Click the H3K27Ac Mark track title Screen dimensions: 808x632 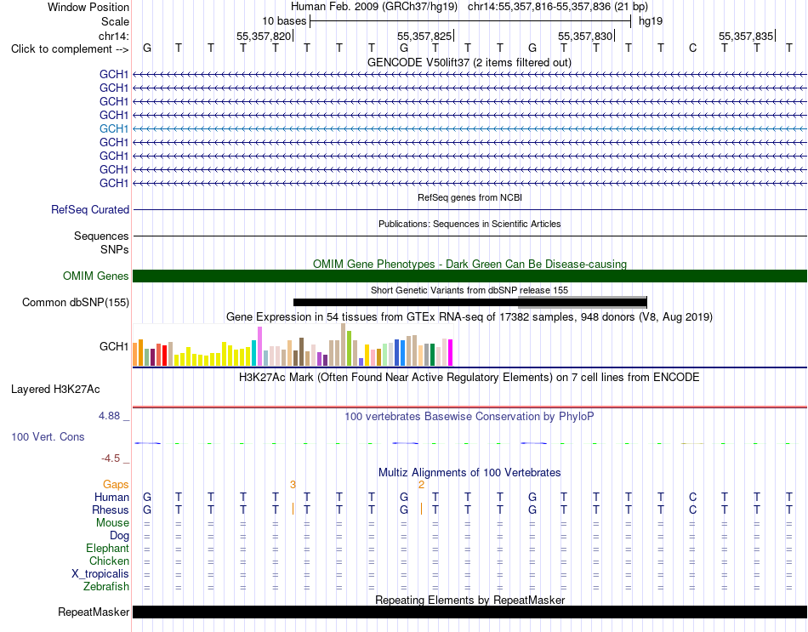(469, 378)
